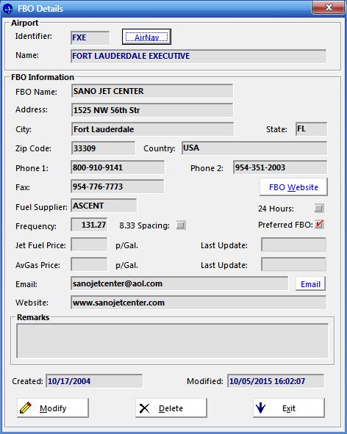Screen dimensions: 347x434
Task: Click the Modify button label
Action: click(53, 408)
